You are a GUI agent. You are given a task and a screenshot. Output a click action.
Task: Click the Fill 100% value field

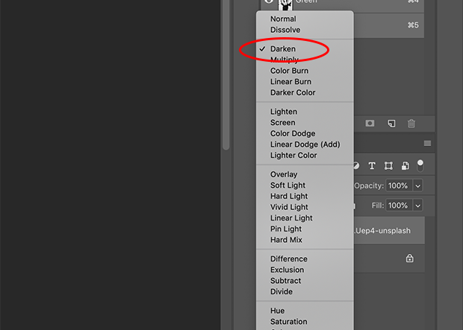click(399, 206)
